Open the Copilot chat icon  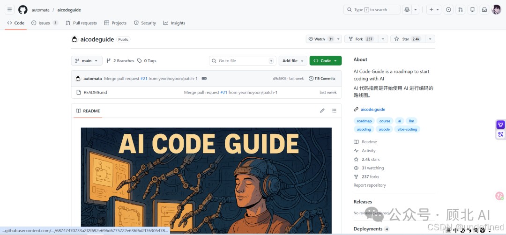(x=407, y=10)
